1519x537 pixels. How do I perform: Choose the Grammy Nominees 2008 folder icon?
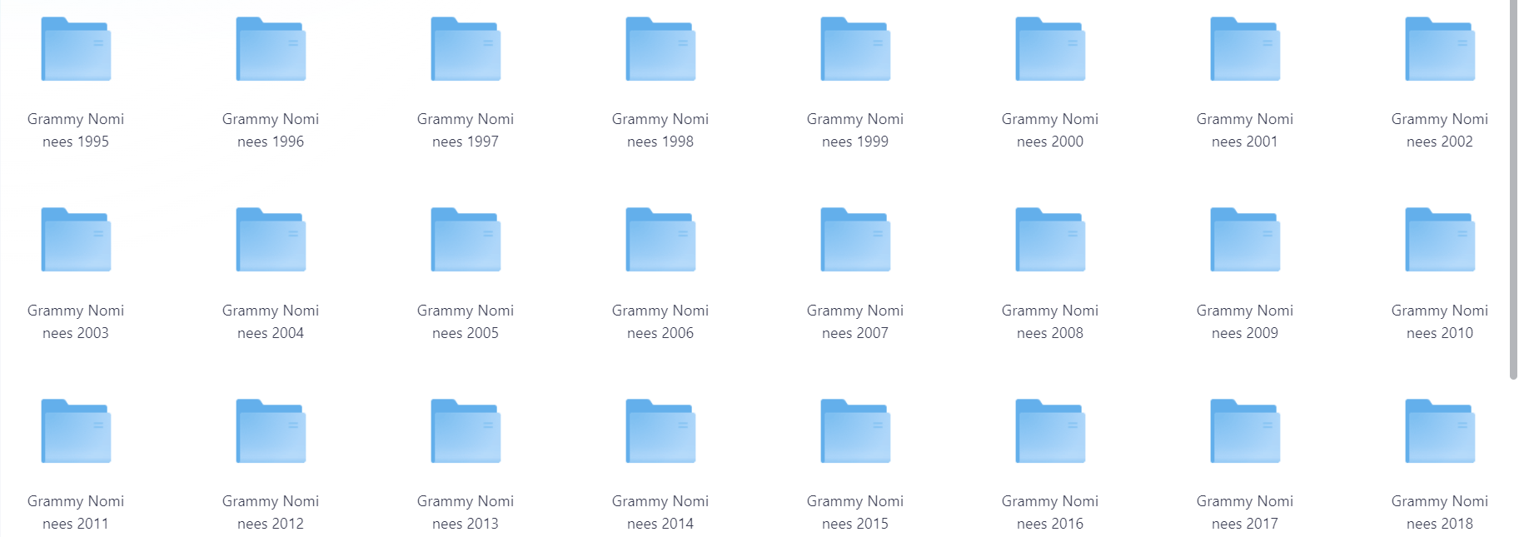[x=1050, y=241]
